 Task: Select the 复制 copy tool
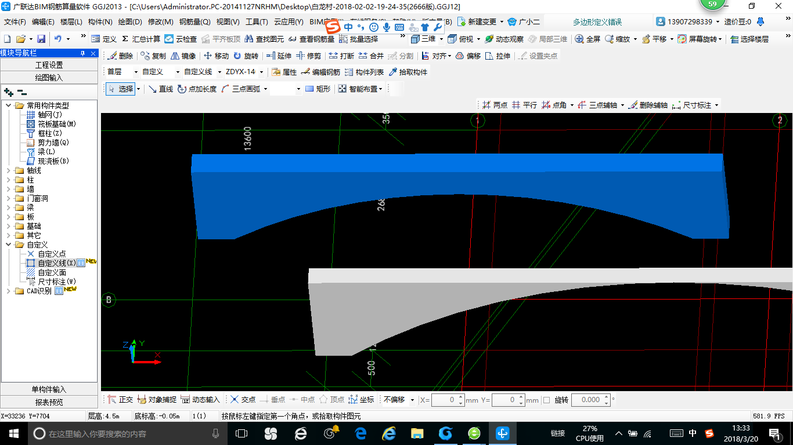(153, 56)
